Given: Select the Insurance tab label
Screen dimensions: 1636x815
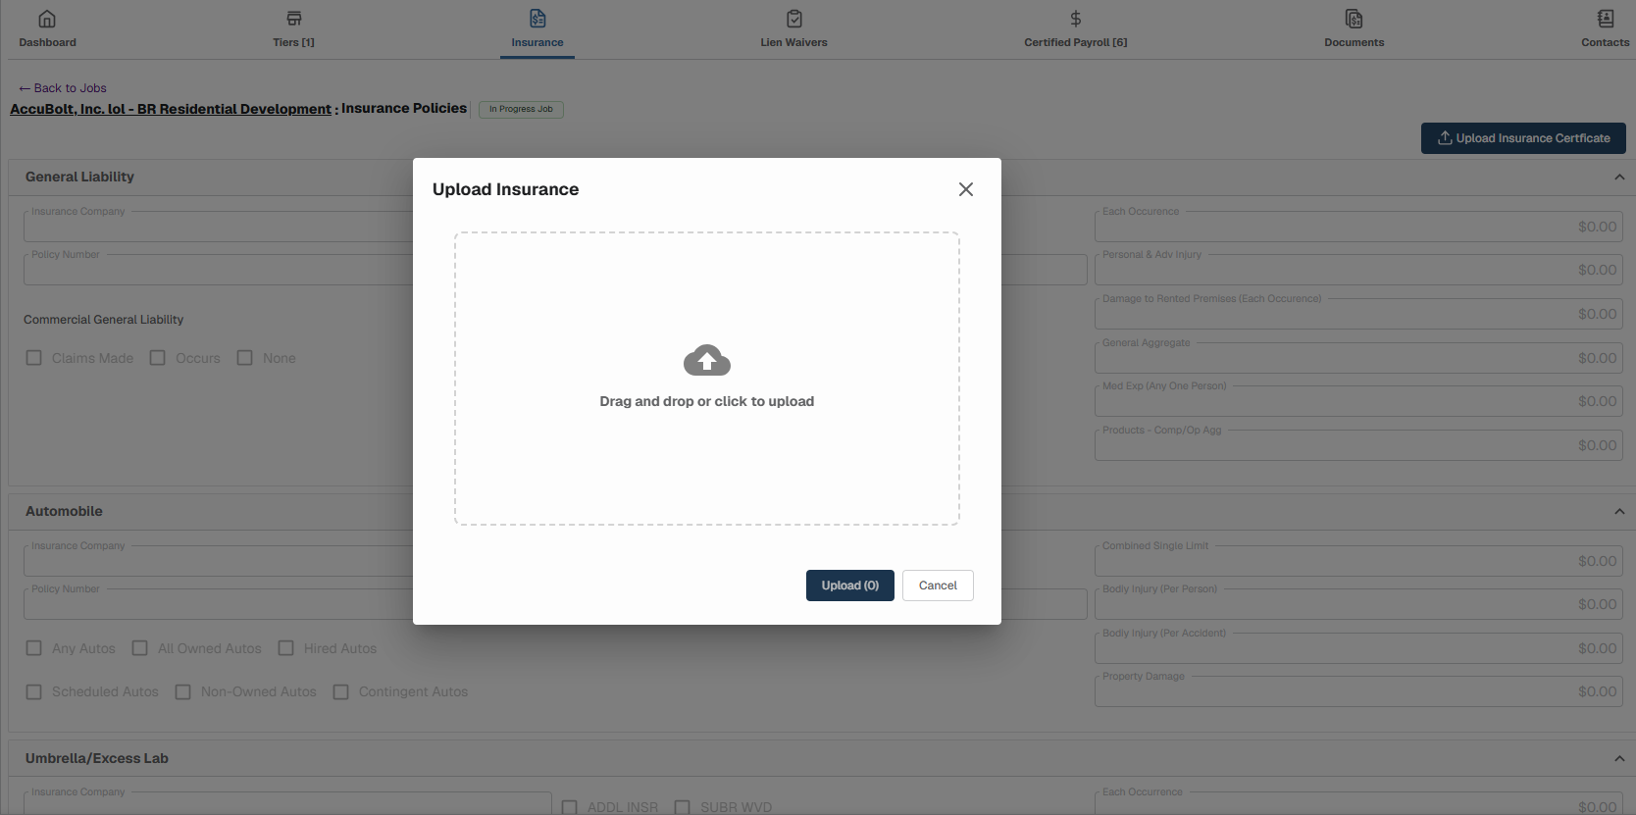Looking at the screenshot, I should coord(537,42).
